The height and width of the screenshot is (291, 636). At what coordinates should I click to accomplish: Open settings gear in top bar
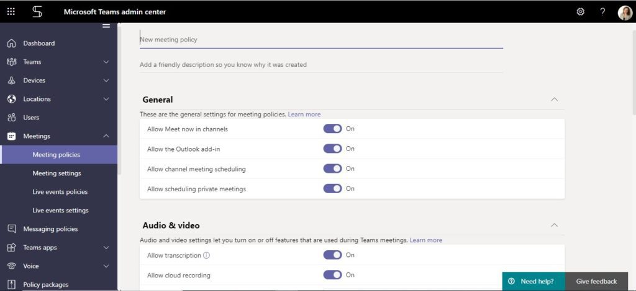coord(581,12)
